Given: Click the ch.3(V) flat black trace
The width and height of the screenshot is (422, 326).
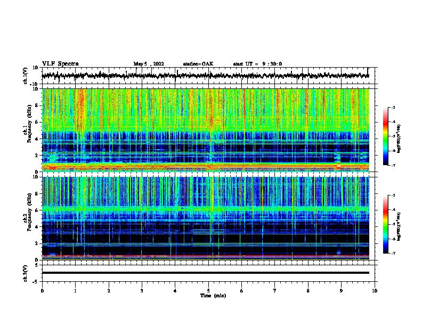Looking at the screenshot, I should pyautogui.click(x=206, y=273).
